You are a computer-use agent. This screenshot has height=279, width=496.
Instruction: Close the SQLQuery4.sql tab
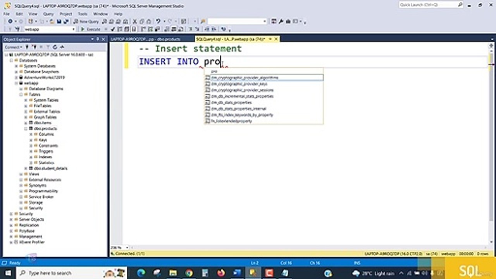pyautogui.click(x=276, y=39)
